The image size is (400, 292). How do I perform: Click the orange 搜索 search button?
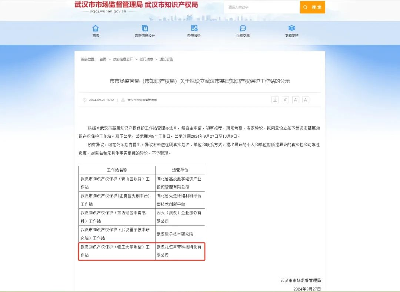pos(313,7)
